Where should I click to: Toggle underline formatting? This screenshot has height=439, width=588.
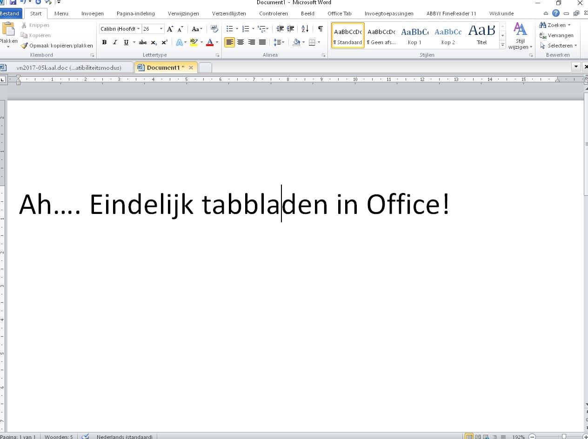pyautogui.click(x=126, y=42)
